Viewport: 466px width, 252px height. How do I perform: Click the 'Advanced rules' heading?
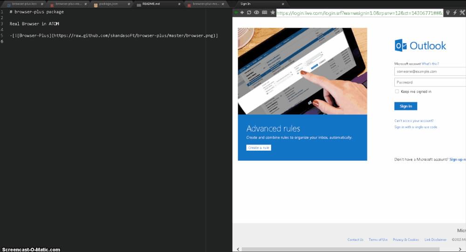273,129
